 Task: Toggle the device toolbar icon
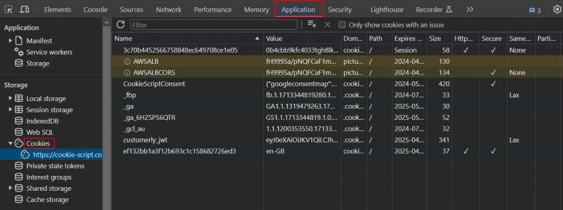(24, 10)
